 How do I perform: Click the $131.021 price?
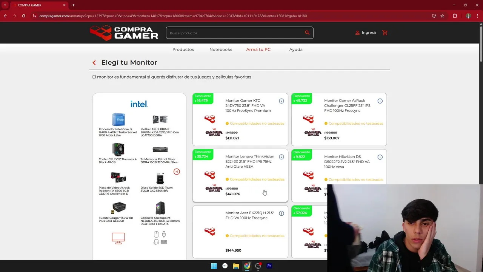pos(232,138)
